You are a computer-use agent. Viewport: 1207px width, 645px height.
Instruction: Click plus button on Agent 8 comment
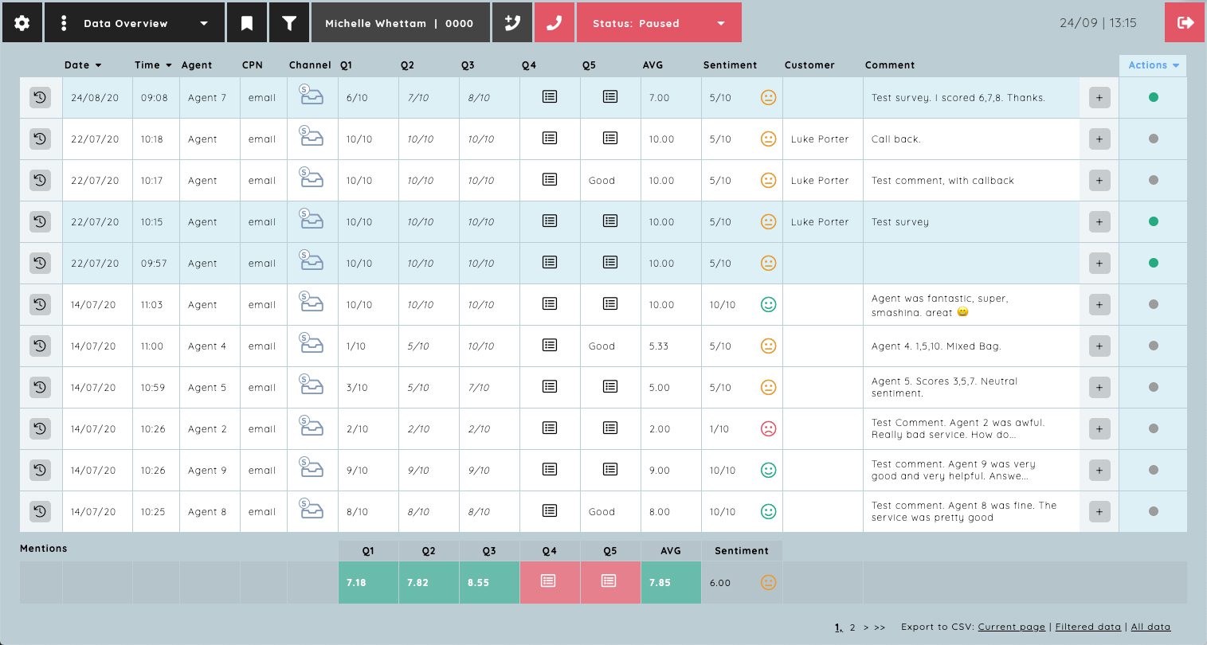1099,511
